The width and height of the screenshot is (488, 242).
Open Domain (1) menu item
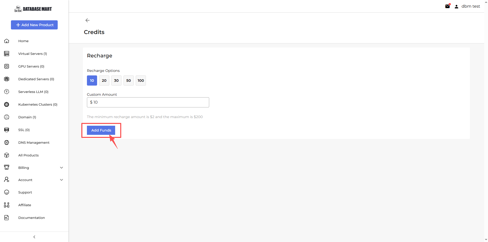pos(27,117)
